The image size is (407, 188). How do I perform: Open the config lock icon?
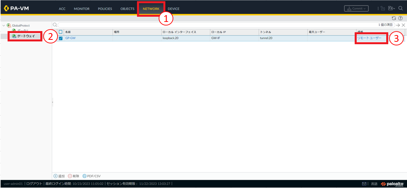pyautogui.click(x=383, y=8)
